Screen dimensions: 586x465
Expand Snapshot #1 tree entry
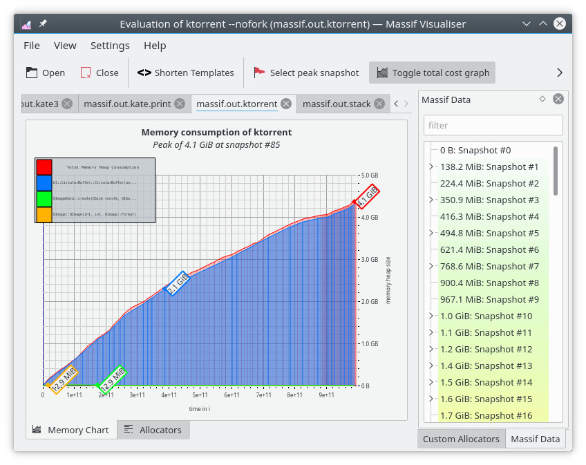[431, 167]
